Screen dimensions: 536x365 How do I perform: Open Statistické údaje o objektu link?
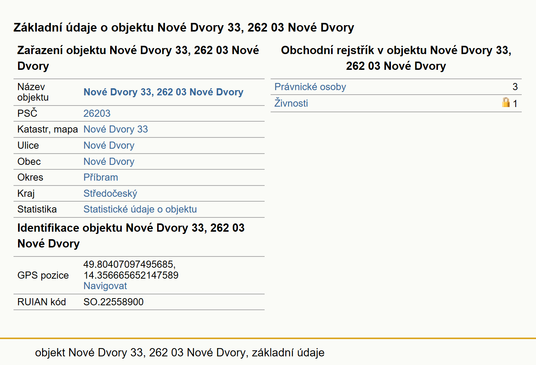click(x=140, y=209)
